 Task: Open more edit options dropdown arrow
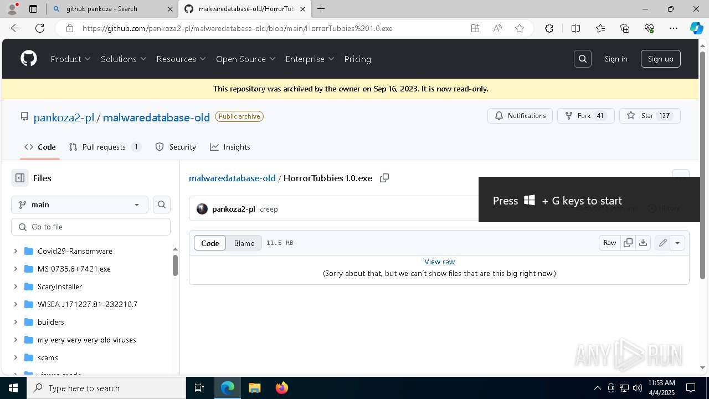click(677, 243)
